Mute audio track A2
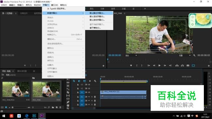This screenshot has height=119, width=212. (89, 101)
